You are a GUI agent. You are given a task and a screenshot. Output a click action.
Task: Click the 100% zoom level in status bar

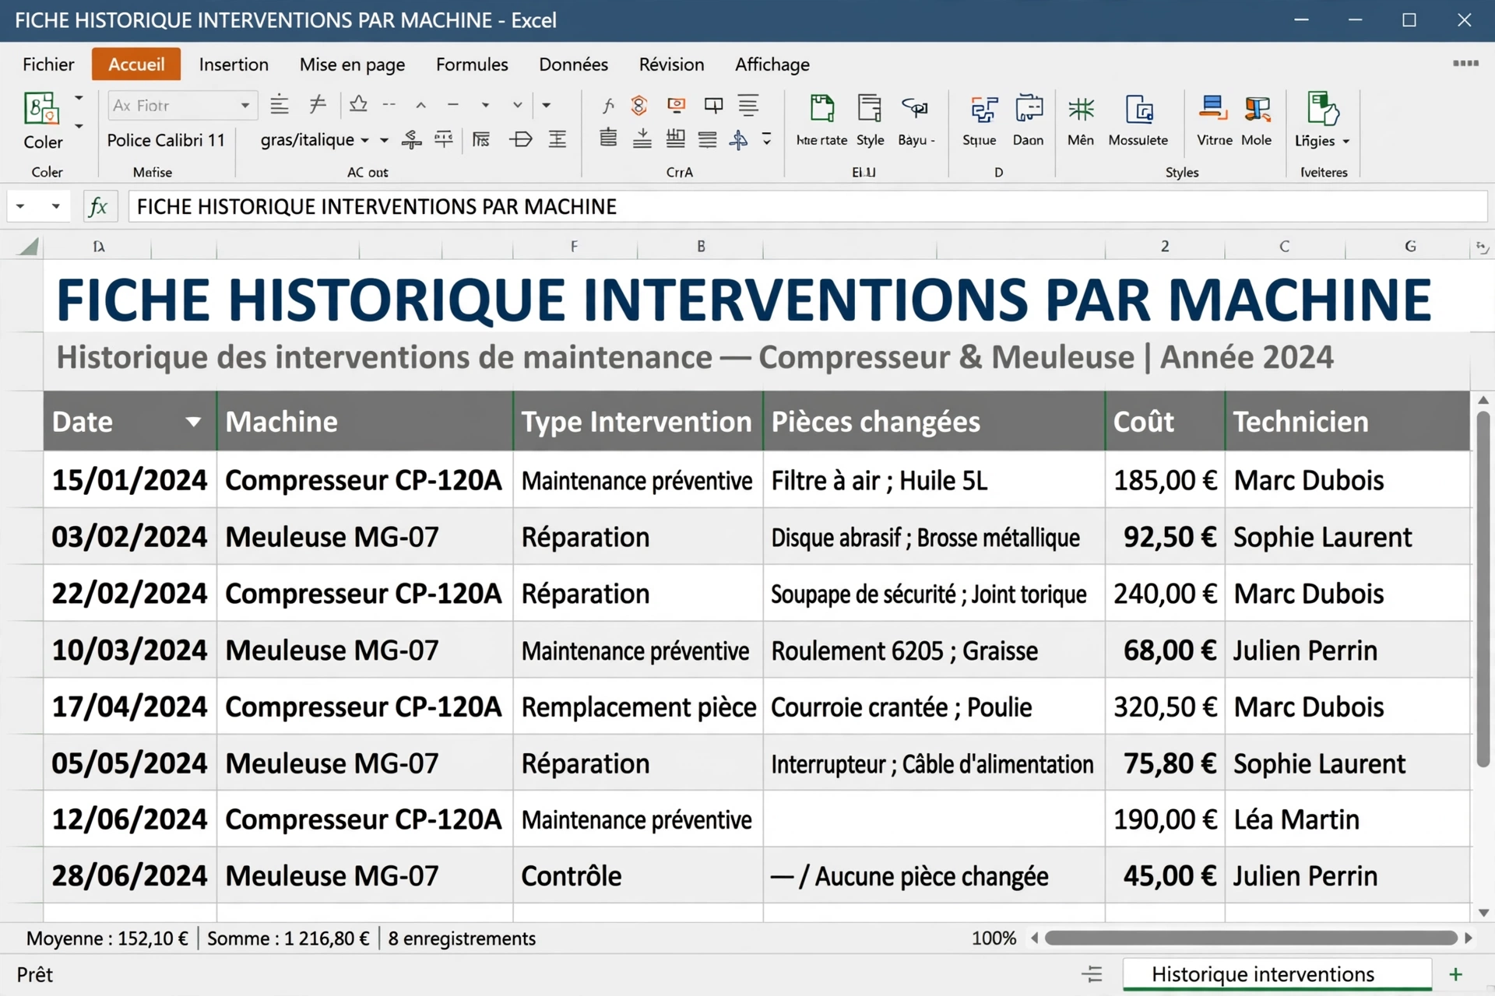pos(994,938)
